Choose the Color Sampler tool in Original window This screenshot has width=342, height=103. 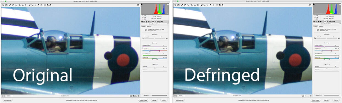13,5
